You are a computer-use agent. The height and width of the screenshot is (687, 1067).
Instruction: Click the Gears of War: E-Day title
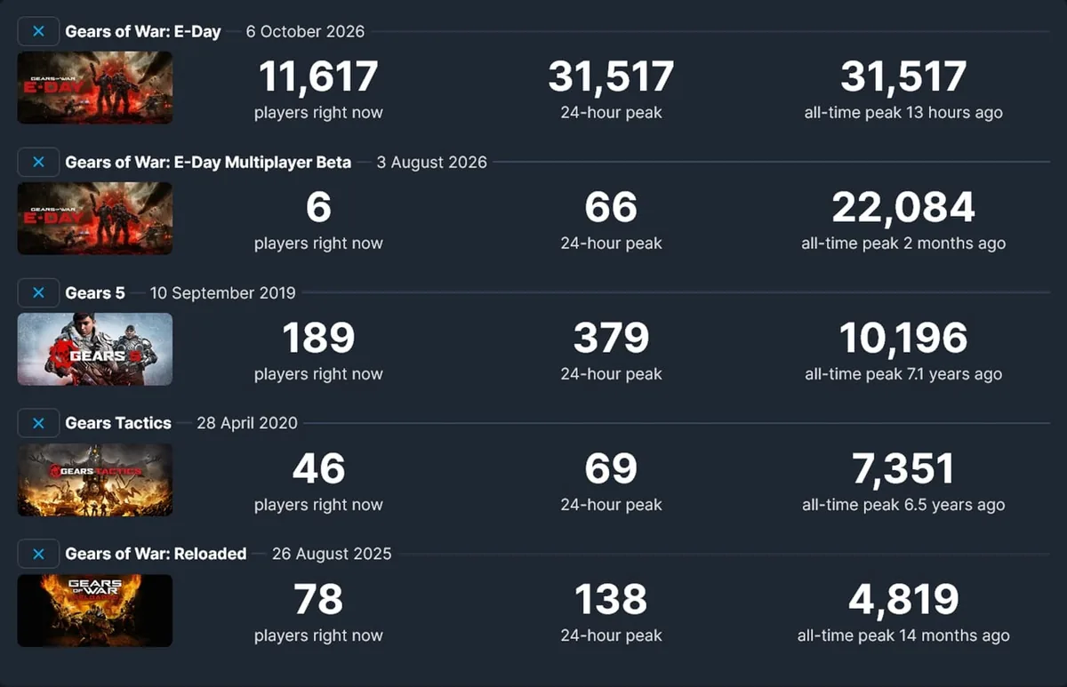(143, 31)
